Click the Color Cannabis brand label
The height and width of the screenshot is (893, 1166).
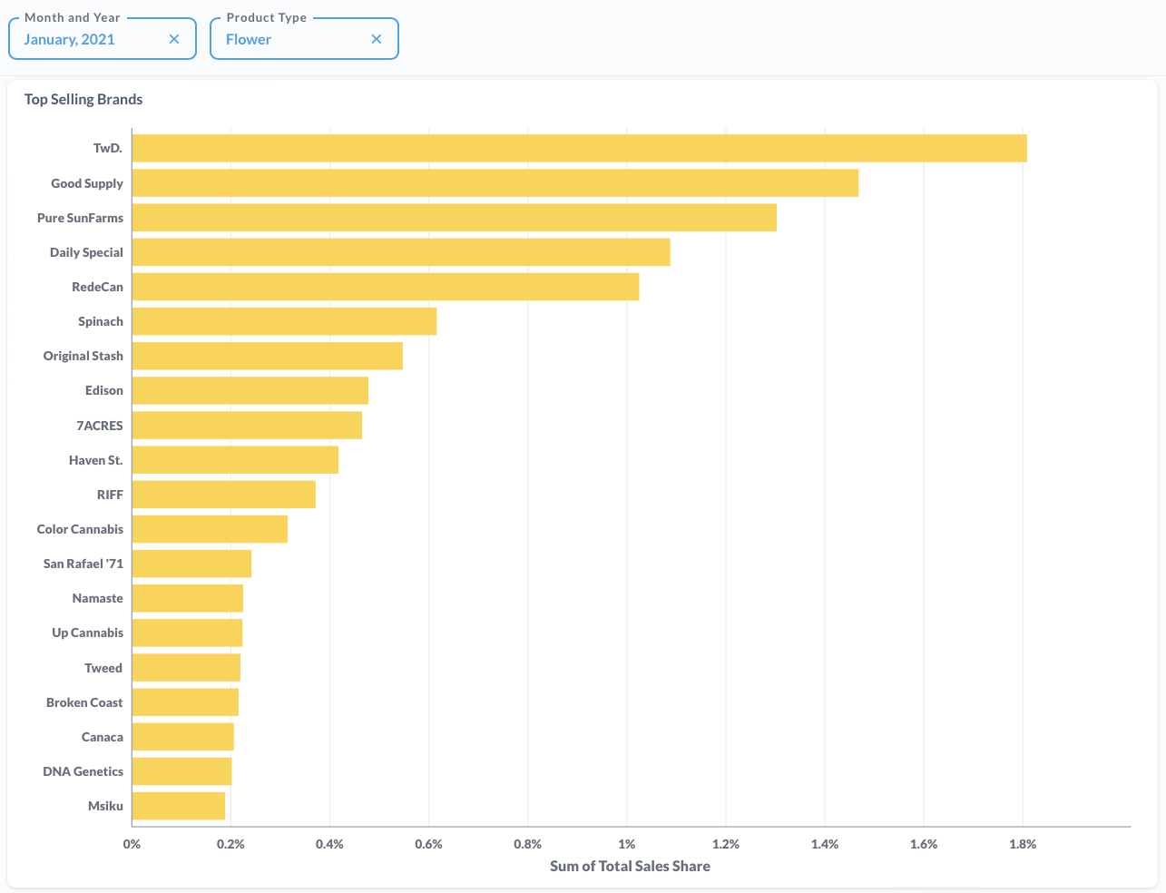point(80,529)
